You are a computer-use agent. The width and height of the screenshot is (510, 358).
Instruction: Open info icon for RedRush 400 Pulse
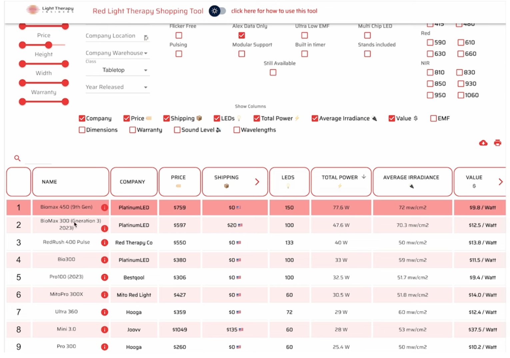(x=104, y=242)
